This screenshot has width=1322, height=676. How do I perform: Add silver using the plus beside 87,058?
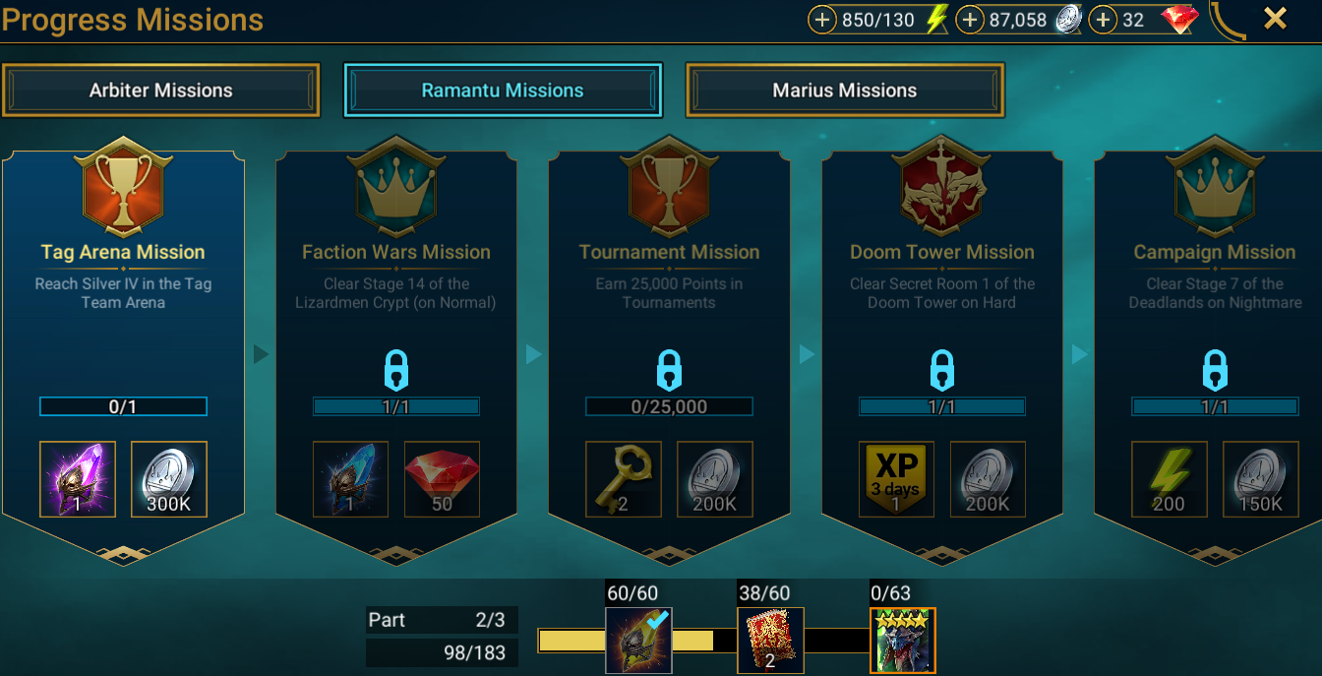[970, 20]
